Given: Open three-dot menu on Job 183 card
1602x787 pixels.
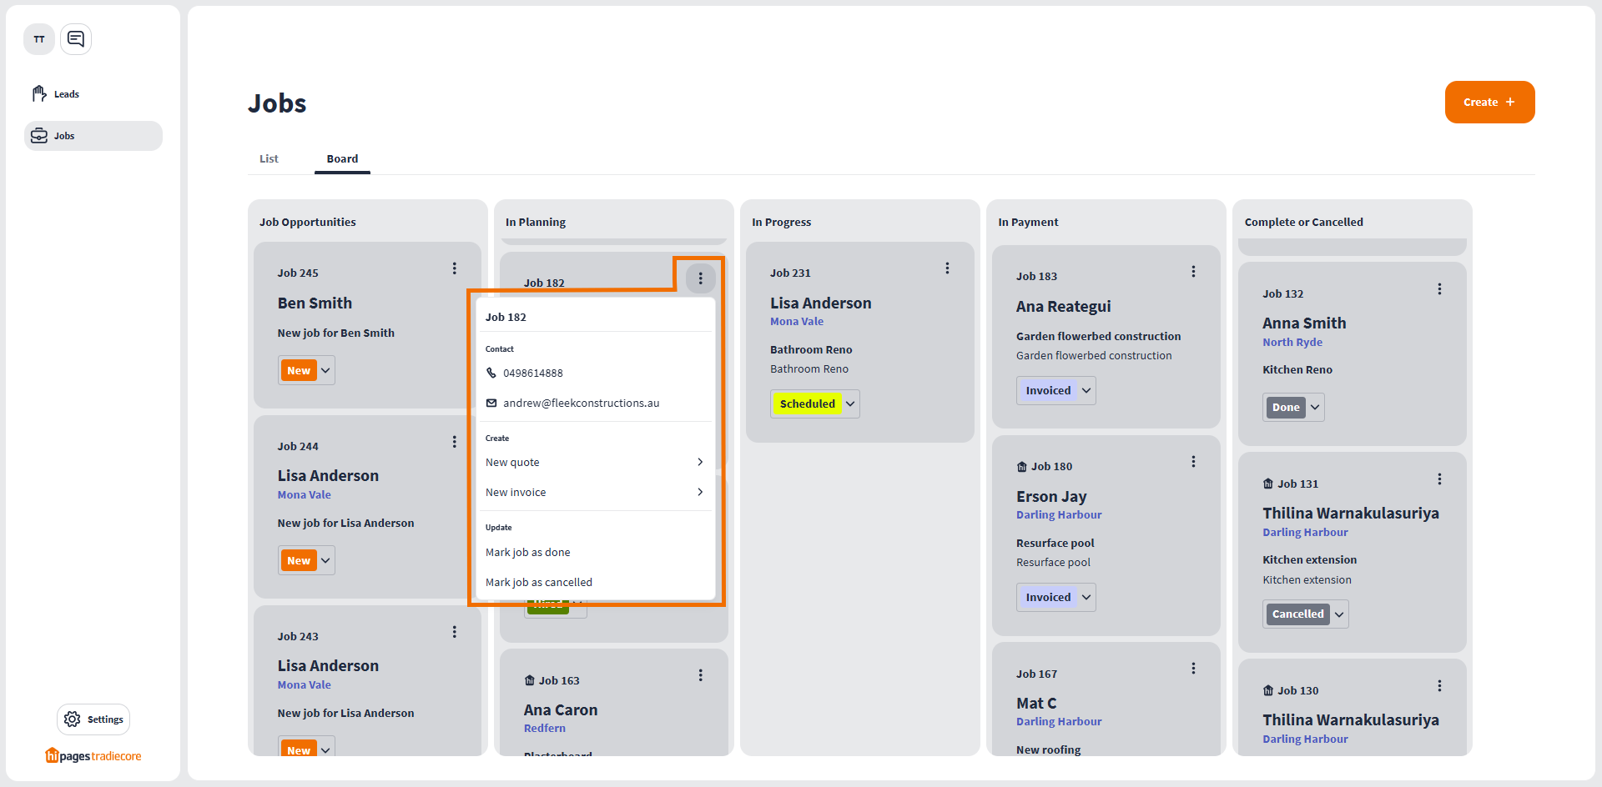Looking at the screenshot, I should 1193,272.
